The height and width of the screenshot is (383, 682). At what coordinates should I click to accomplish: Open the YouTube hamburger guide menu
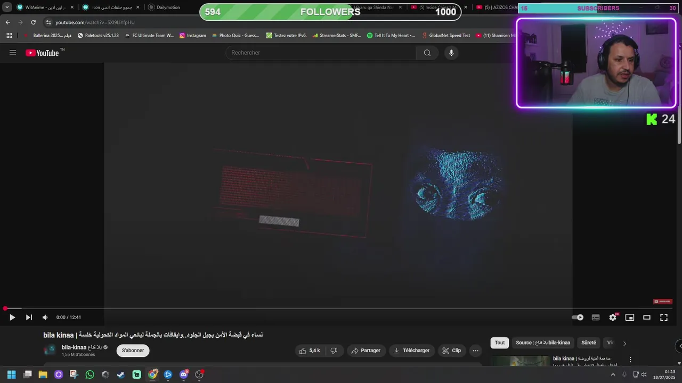pos(13,53)
